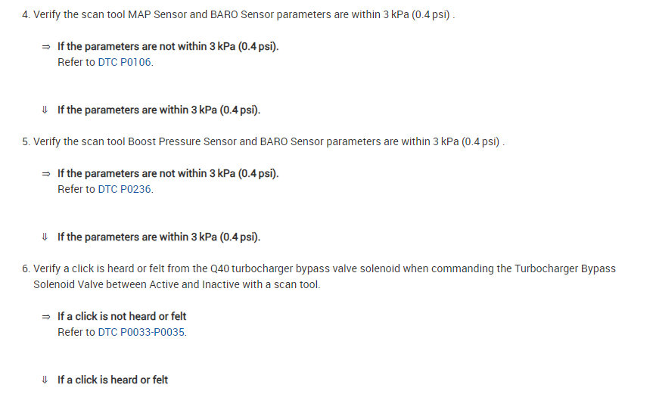Click 'parameters are not within' heading under step 4

168,47
